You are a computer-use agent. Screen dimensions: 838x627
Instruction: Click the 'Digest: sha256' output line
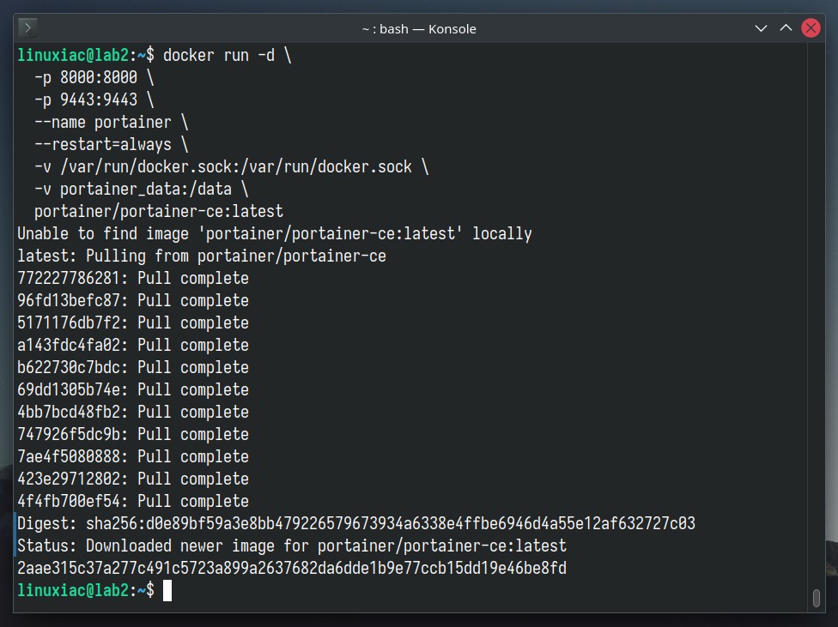click(x=356, y=523)
